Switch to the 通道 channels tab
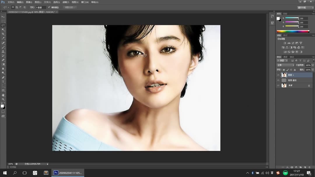The height and width of the screenshot is (177, 315). 285,57
